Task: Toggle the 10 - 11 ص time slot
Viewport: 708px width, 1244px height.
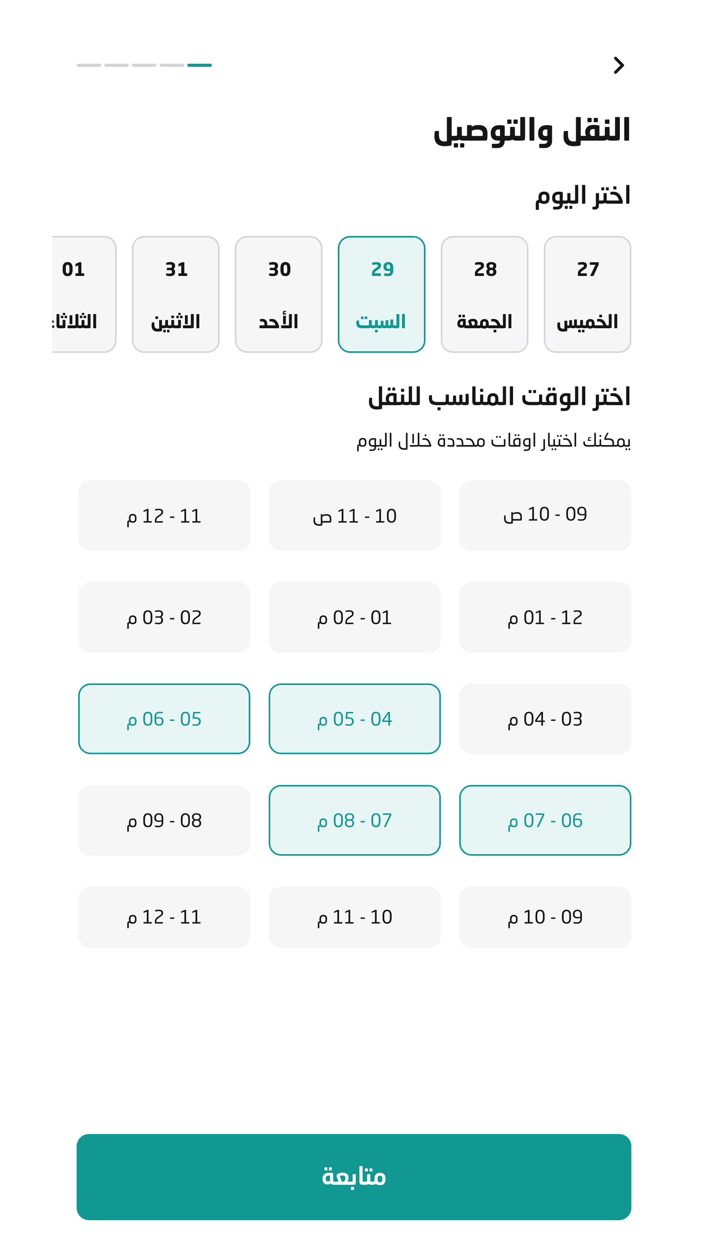Action: (354, 515)
